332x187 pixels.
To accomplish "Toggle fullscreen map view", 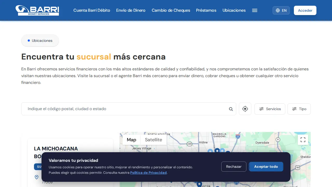I will point(303,140).
